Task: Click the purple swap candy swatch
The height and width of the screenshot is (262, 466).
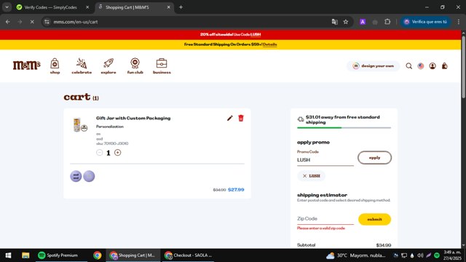Action: (76, 176)
